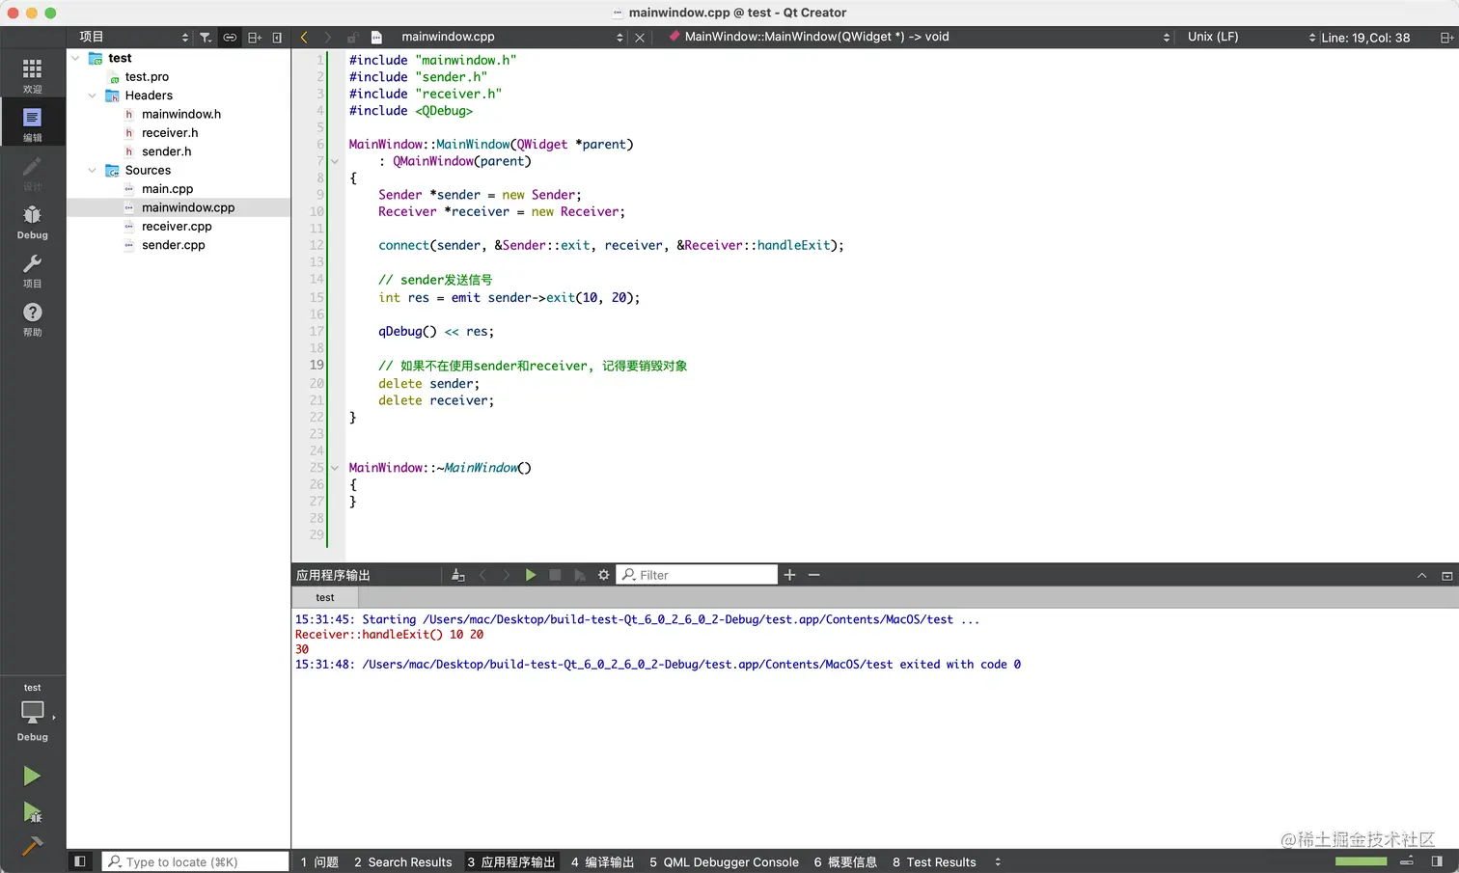Go back in editor navigation history
This screenshot has height=873, width=1459.
304,38
